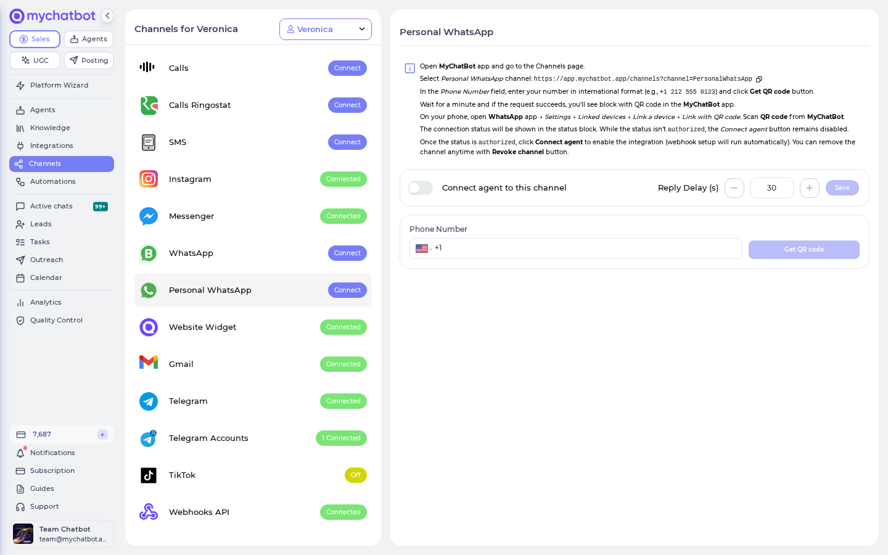
Task: Click Connect button for SMS
Action: [x=347, y=142]
